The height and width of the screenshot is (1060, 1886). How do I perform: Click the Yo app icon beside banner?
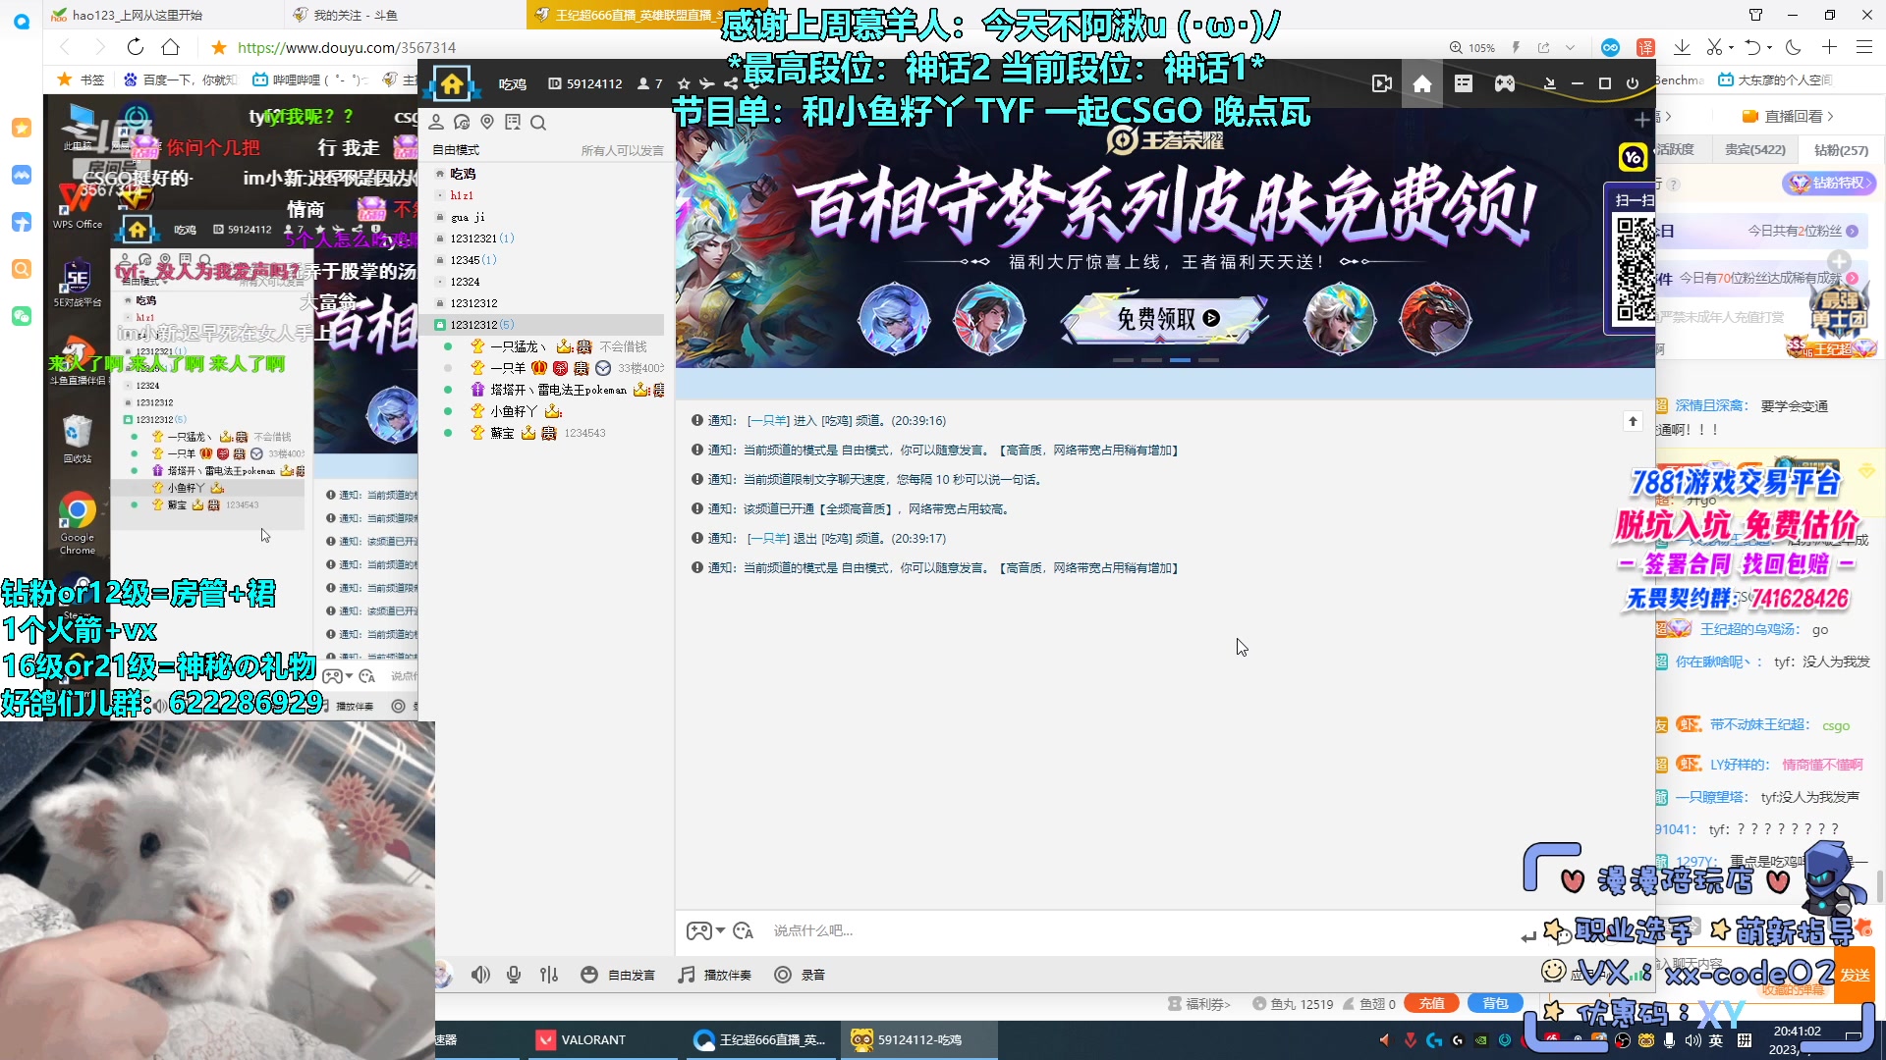[x=1633, y=157]
